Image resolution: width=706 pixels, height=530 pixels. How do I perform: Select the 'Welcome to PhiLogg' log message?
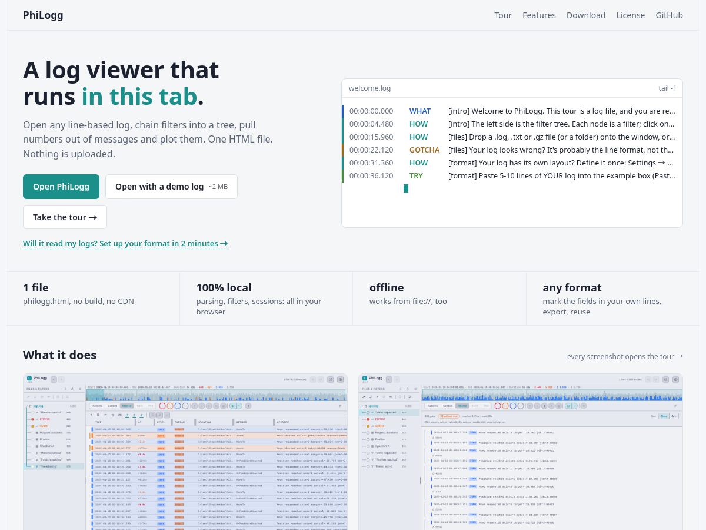pos(562,111)
